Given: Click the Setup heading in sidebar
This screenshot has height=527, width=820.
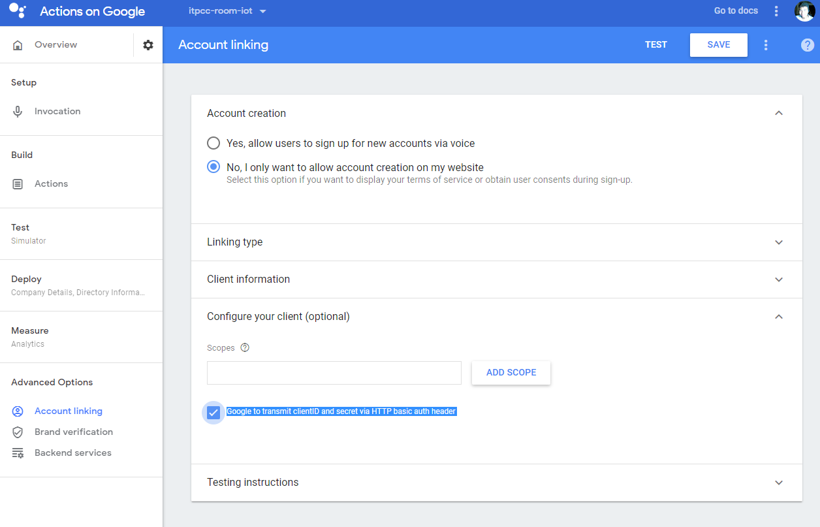Looking at the screenshot, I should point(24,83).
